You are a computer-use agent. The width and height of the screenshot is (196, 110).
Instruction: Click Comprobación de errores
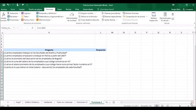[134, 16]
